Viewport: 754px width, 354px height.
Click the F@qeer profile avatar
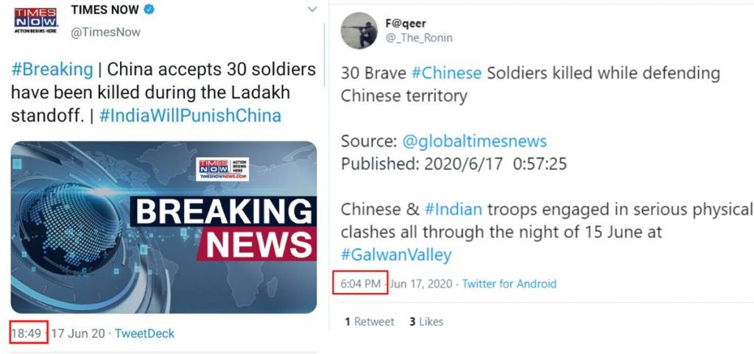point(359,31)
